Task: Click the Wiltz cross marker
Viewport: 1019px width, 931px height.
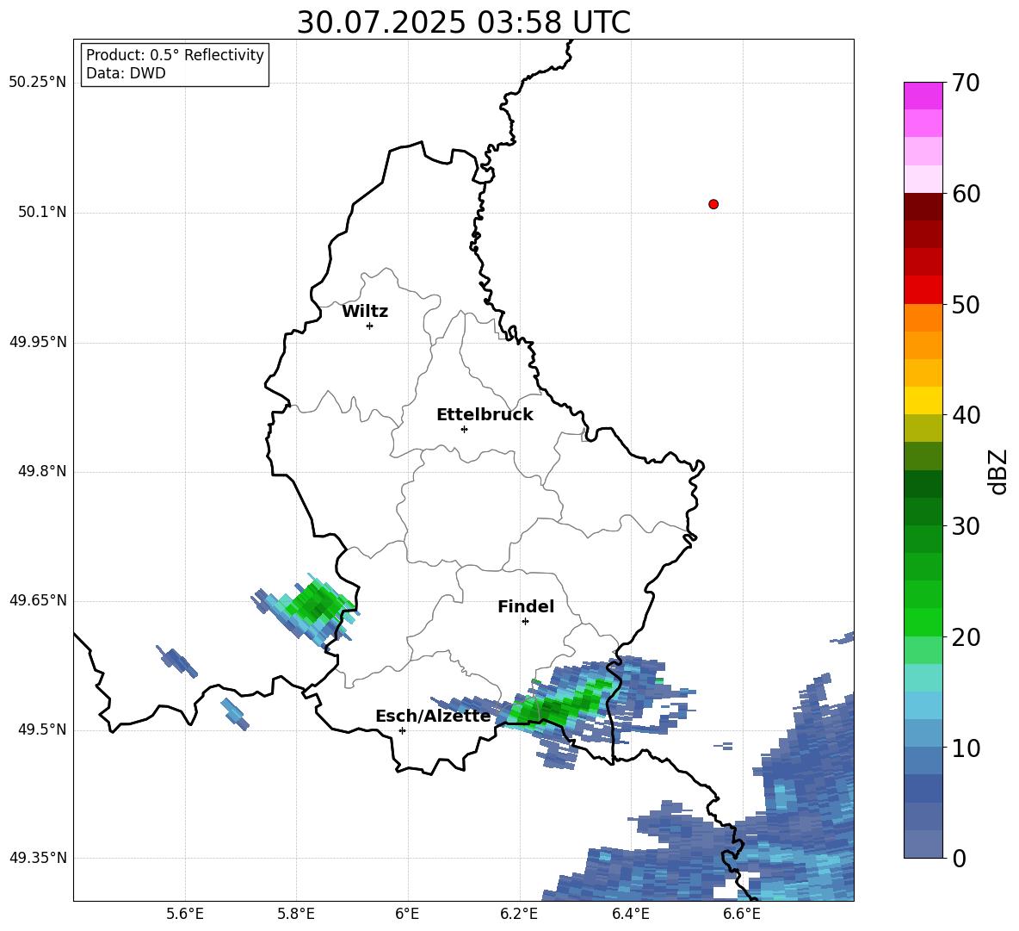Action: (x=370, y=326)
